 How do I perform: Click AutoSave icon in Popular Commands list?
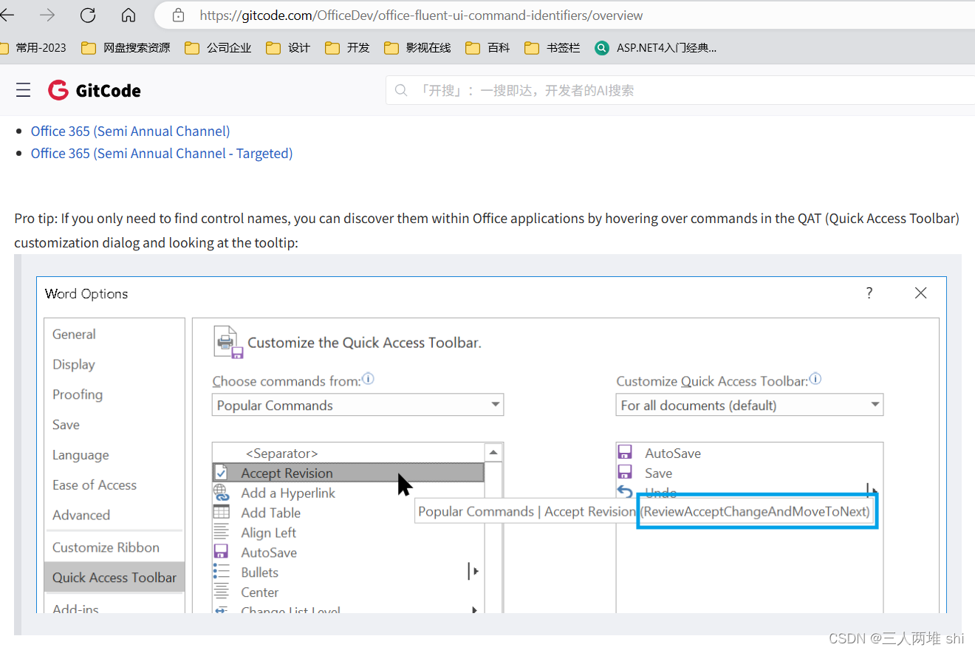coord(221,552)
